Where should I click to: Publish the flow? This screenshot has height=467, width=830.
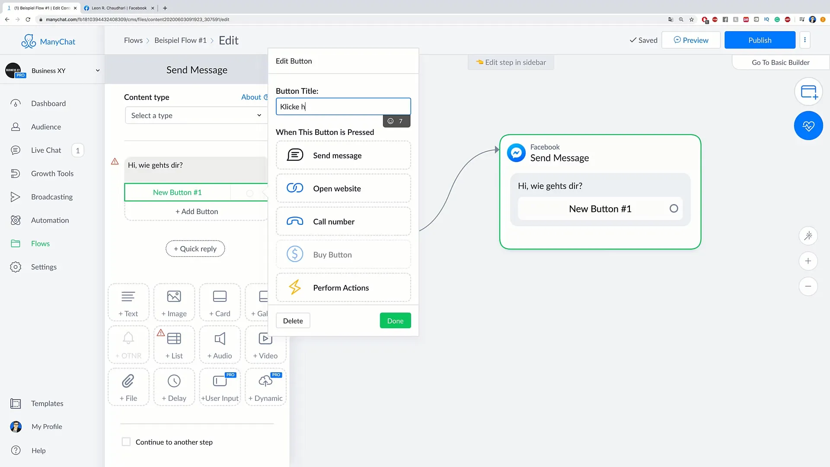click(760, 40)
